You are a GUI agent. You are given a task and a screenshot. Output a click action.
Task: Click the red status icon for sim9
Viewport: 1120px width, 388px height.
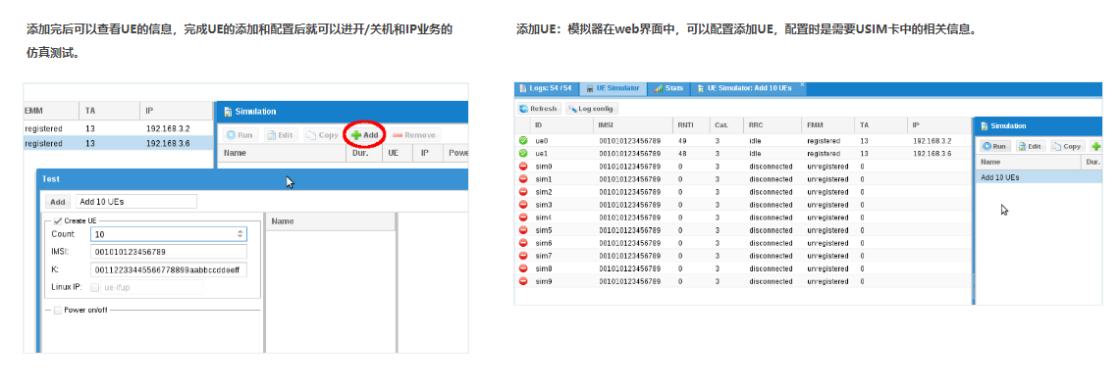pyautogui.click(x=523, y=282)
